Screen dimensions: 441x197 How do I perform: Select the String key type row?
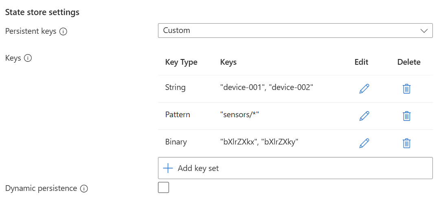[x=175, y=88]
